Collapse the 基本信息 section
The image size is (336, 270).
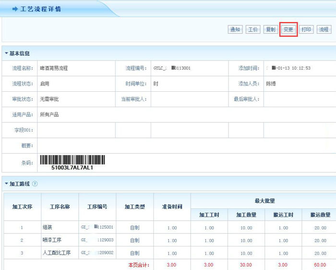click(x=6, y=53)
